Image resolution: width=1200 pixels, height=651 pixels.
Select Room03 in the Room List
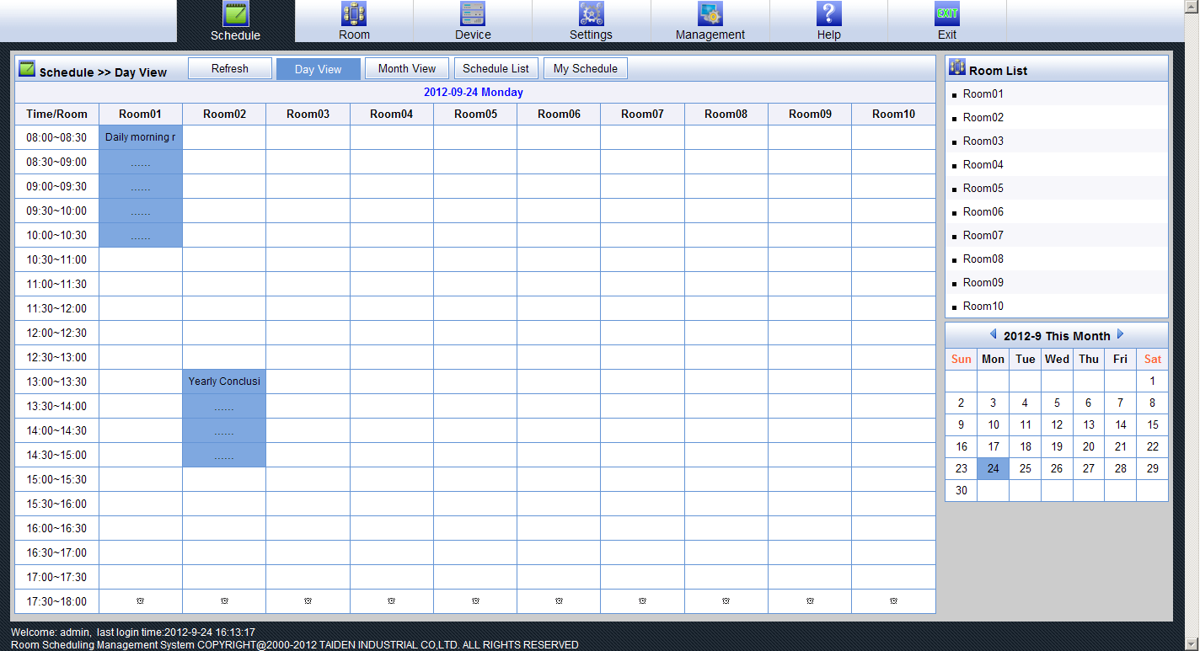pyautogui.click(x=983, y=141)
